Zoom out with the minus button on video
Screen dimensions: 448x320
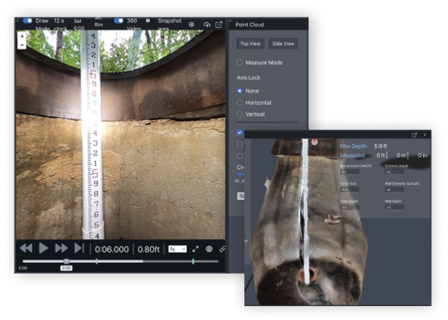22,45
